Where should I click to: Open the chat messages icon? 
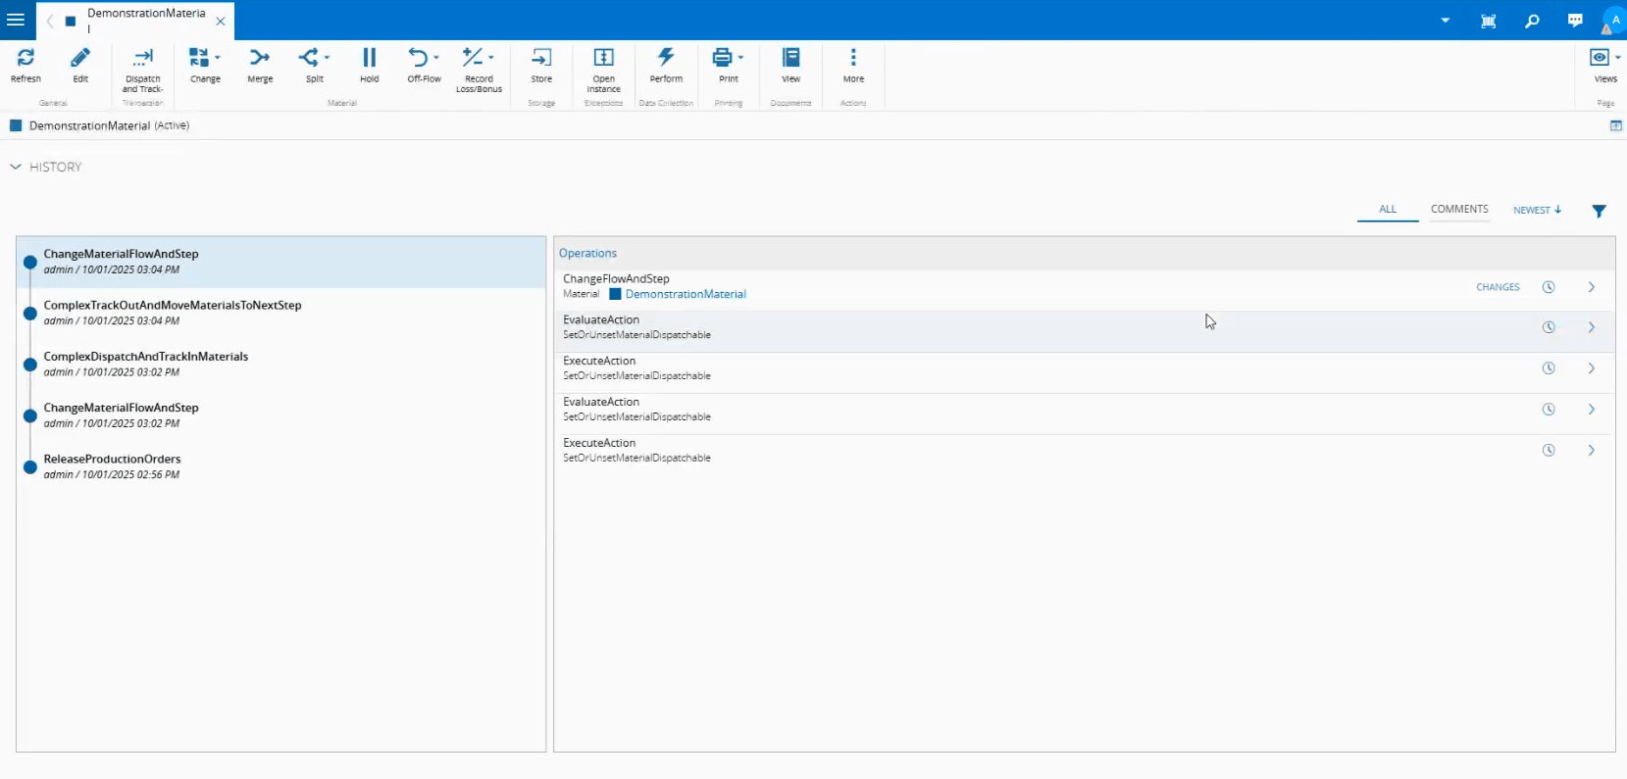[1575, 21]
